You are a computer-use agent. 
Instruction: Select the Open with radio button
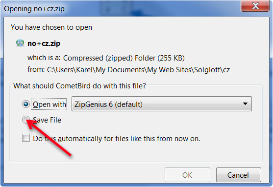coord(26,104)
